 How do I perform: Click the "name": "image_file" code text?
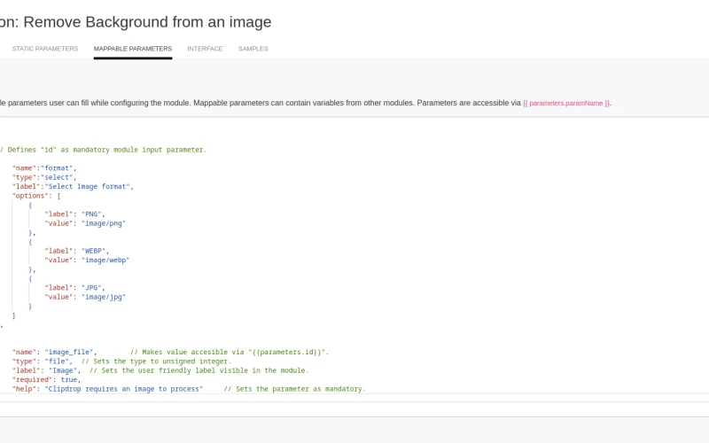[54, 352]
